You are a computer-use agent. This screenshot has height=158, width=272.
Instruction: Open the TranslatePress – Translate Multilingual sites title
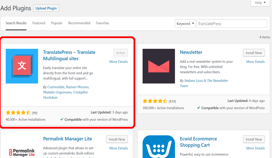(69, 55)
